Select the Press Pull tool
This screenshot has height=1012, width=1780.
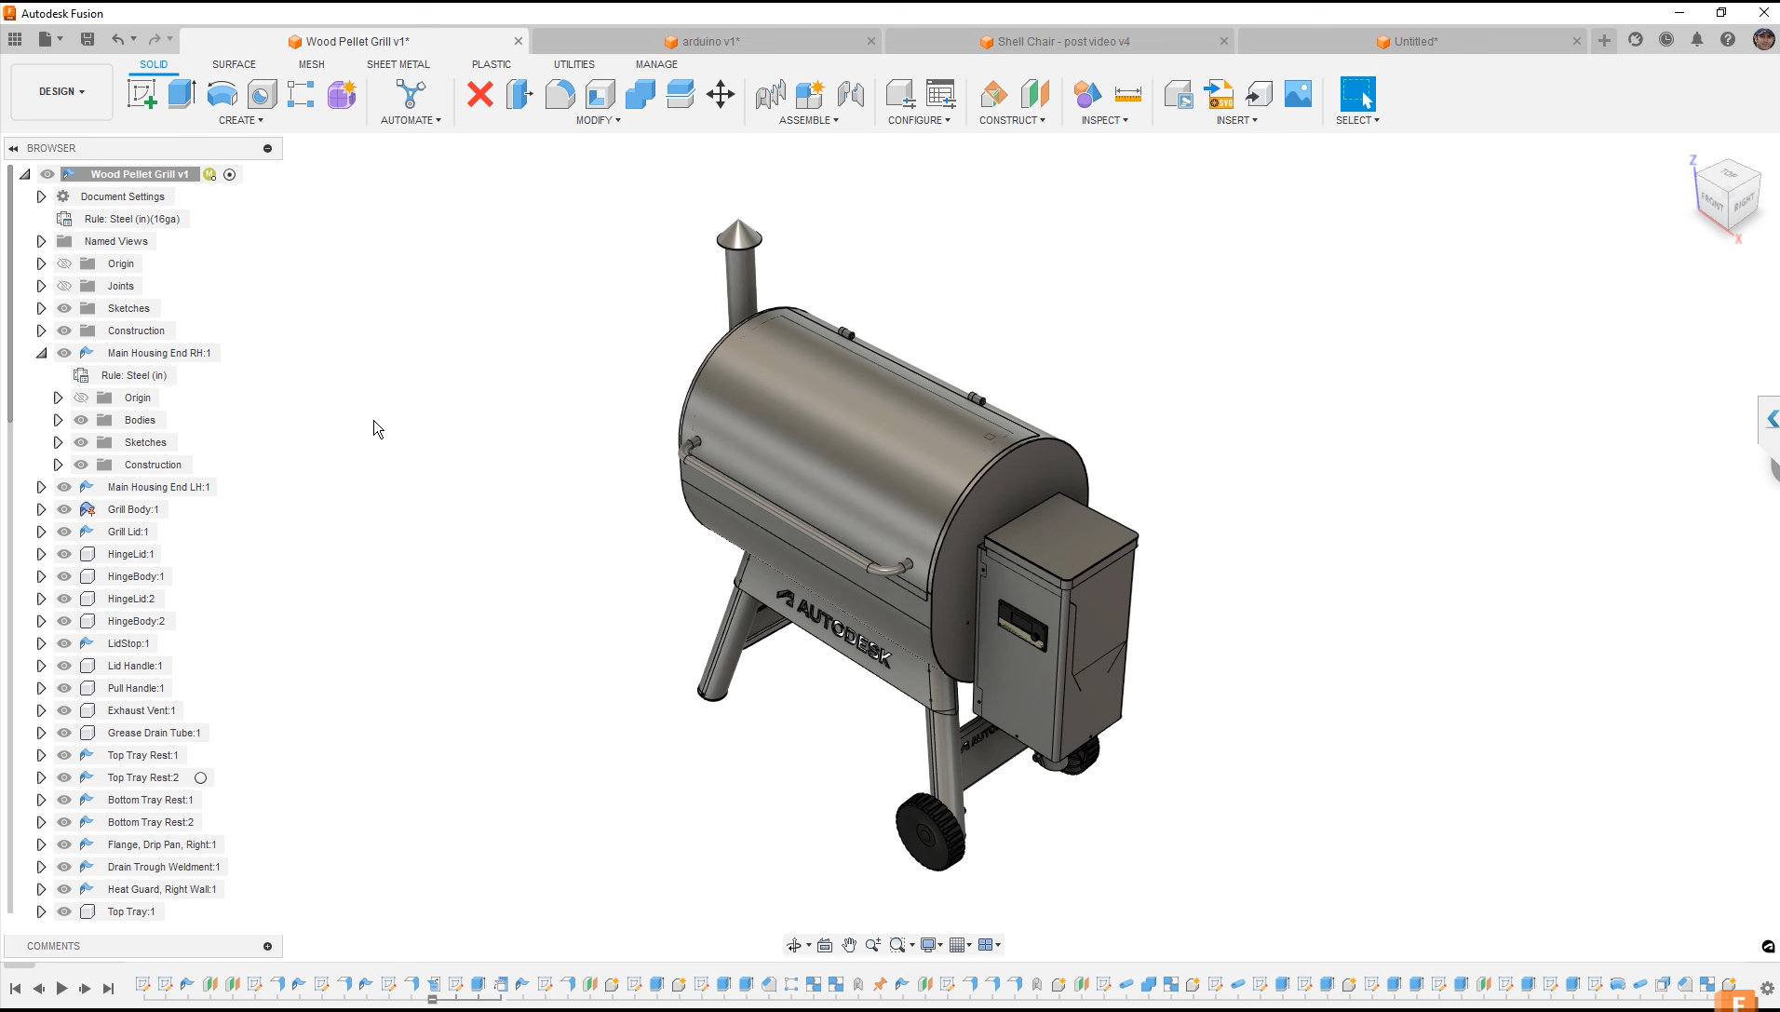[x=519, y=94]
